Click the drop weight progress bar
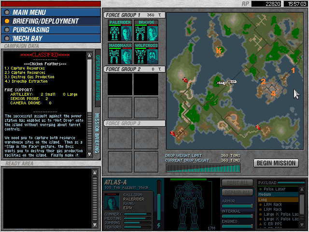This screenshot has width=309, height=232. (203, 169)
